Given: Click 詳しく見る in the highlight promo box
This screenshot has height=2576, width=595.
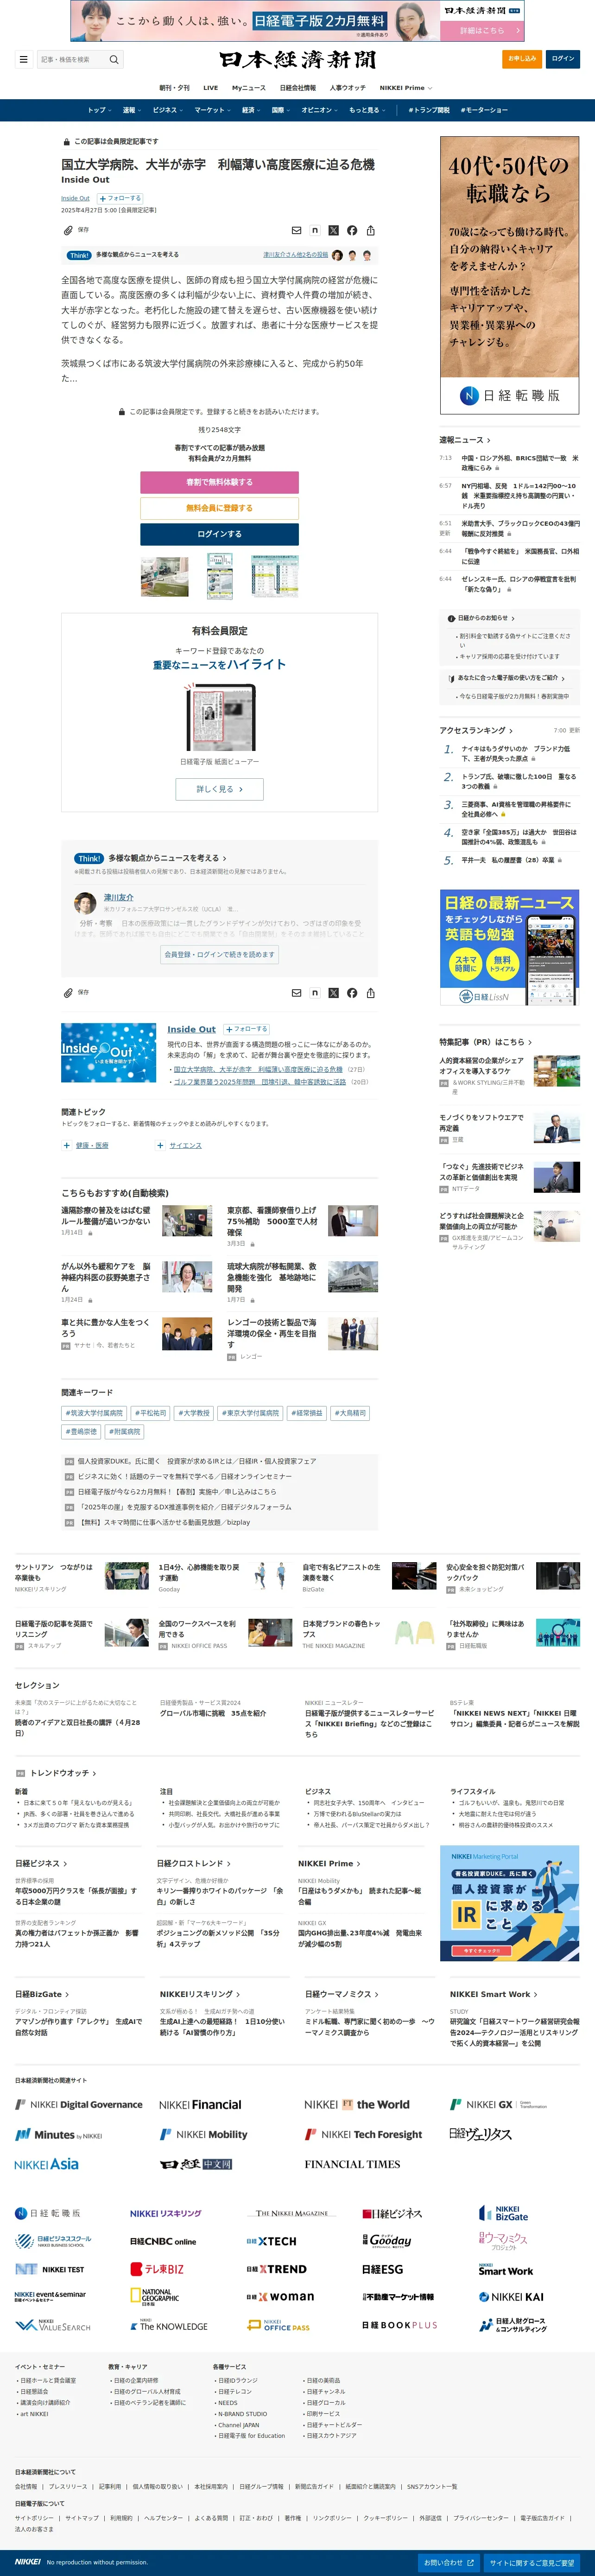Looking at the screenshot, I should tap(219, 789).
